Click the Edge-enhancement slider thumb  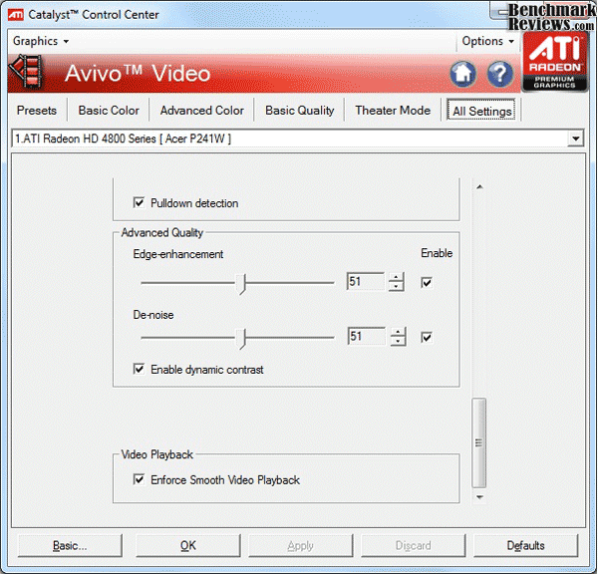[241, 284]
